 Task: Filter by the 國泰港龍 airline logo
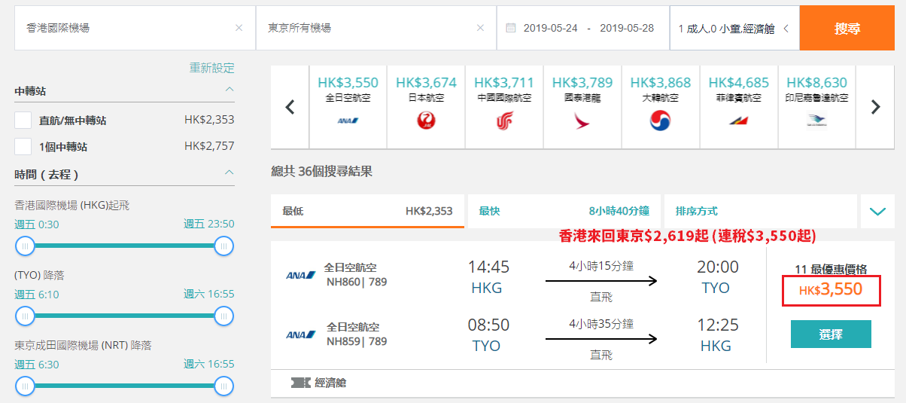582,121
